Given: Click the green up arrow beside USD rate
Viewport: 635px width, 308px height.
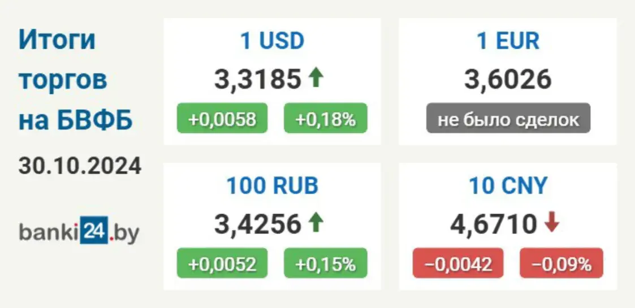Looking at the screenshot, I should coord(316,78).
